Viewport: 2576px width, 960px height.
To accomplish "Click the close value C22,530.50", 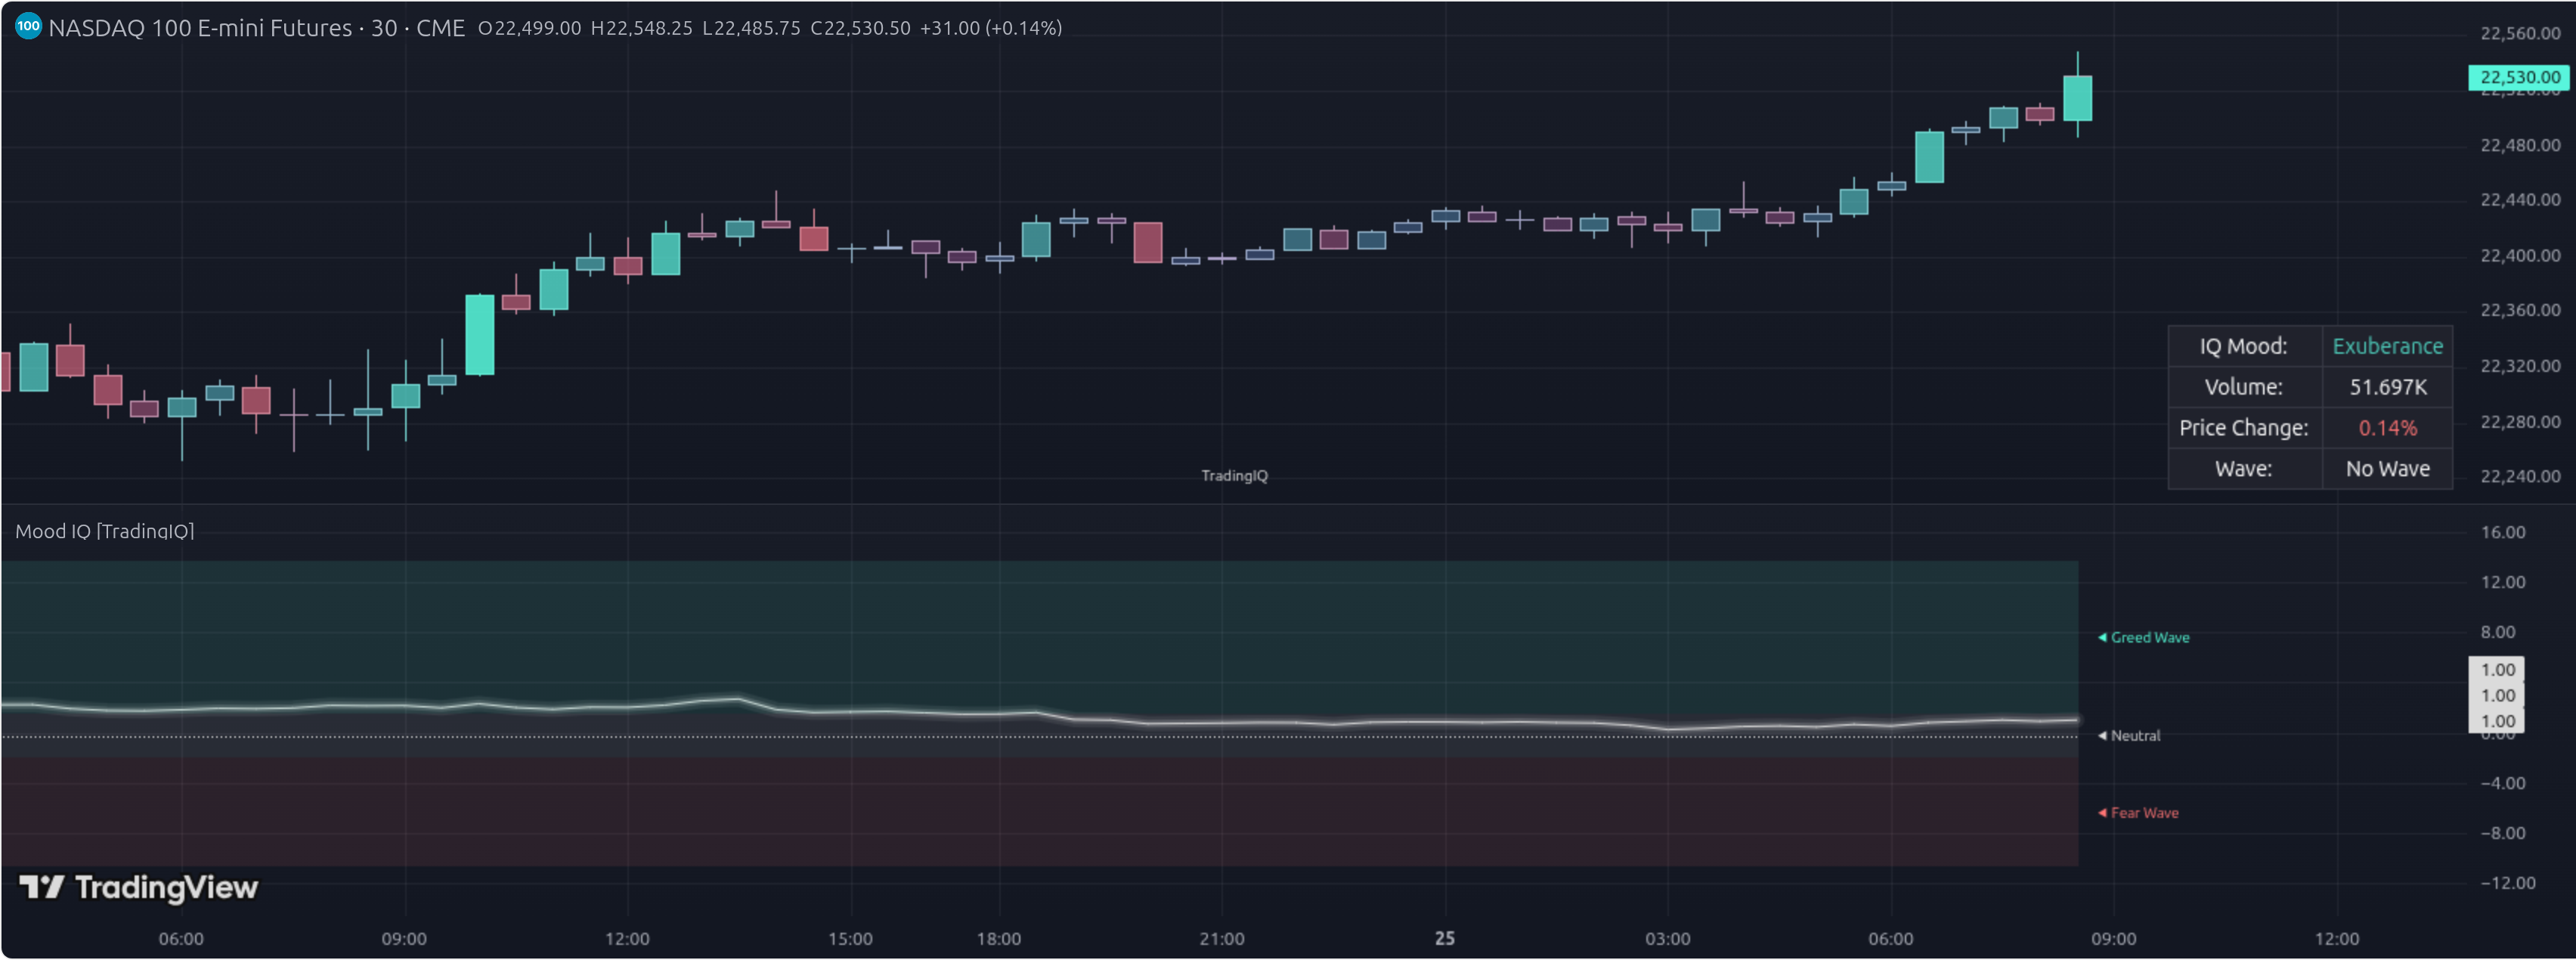I will [x=860, y=28].
